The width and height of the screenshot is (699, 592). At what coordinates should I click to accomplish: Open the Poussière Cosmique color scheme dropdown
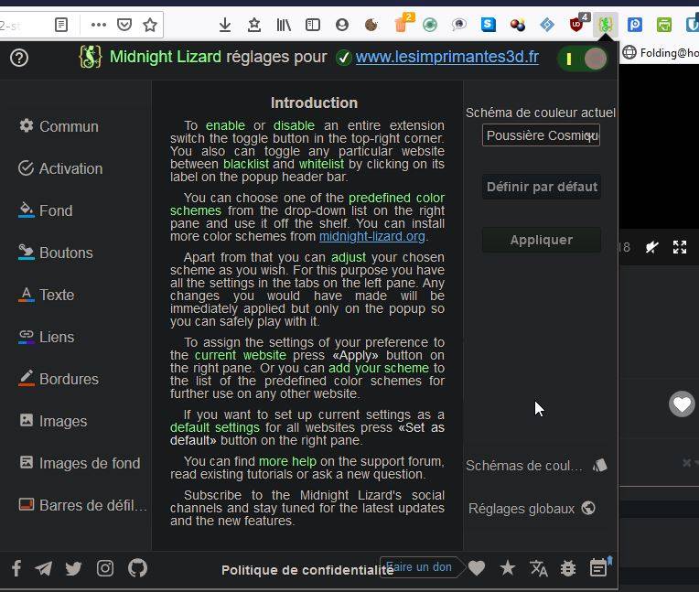click(x=541, y=135)
